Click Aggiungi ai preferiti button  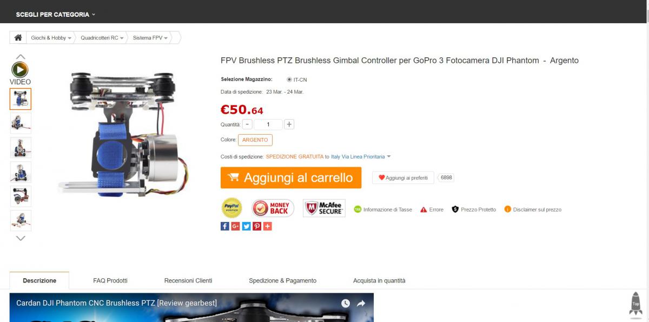pos(403,178)
